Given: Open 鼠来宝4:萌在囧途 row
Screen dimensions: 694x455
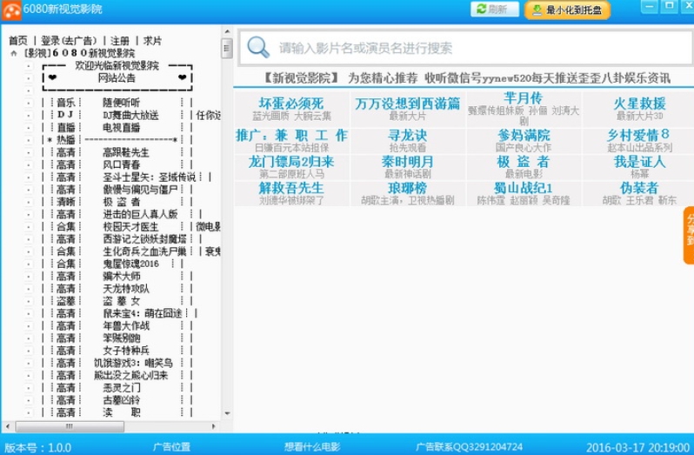Looking at the screenshot, I should pos(143,313).
